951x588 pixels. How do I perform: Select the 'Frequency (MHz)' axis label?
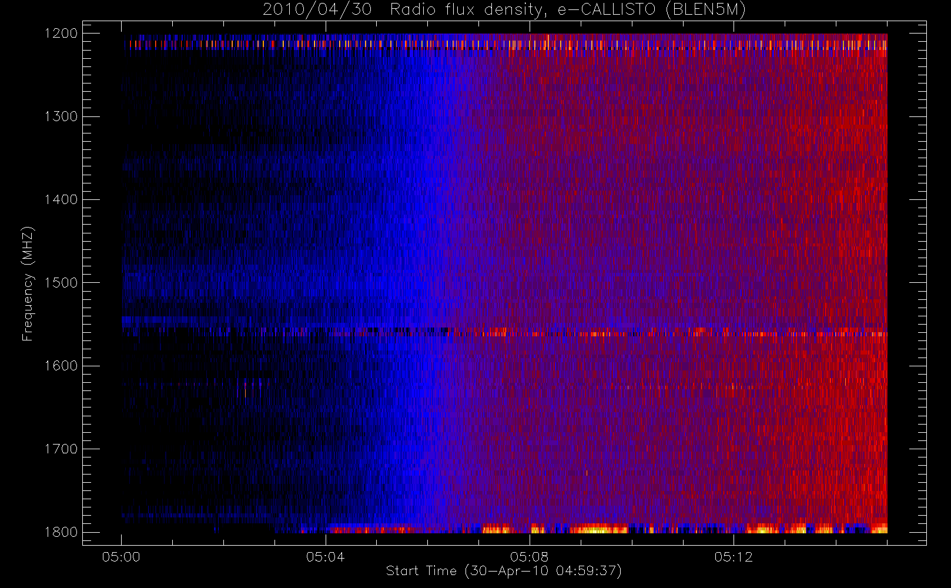tap(27, 284)
